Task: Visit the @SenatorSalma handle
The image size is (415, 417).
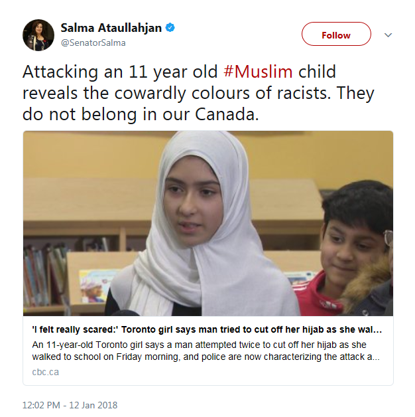Action: point(93,43)
